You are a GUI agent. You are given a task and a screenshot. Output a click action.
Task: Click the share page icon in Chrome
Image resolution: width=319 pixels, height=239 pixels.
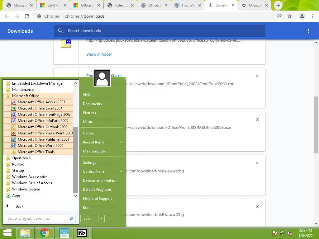click(x=280, y=16)
